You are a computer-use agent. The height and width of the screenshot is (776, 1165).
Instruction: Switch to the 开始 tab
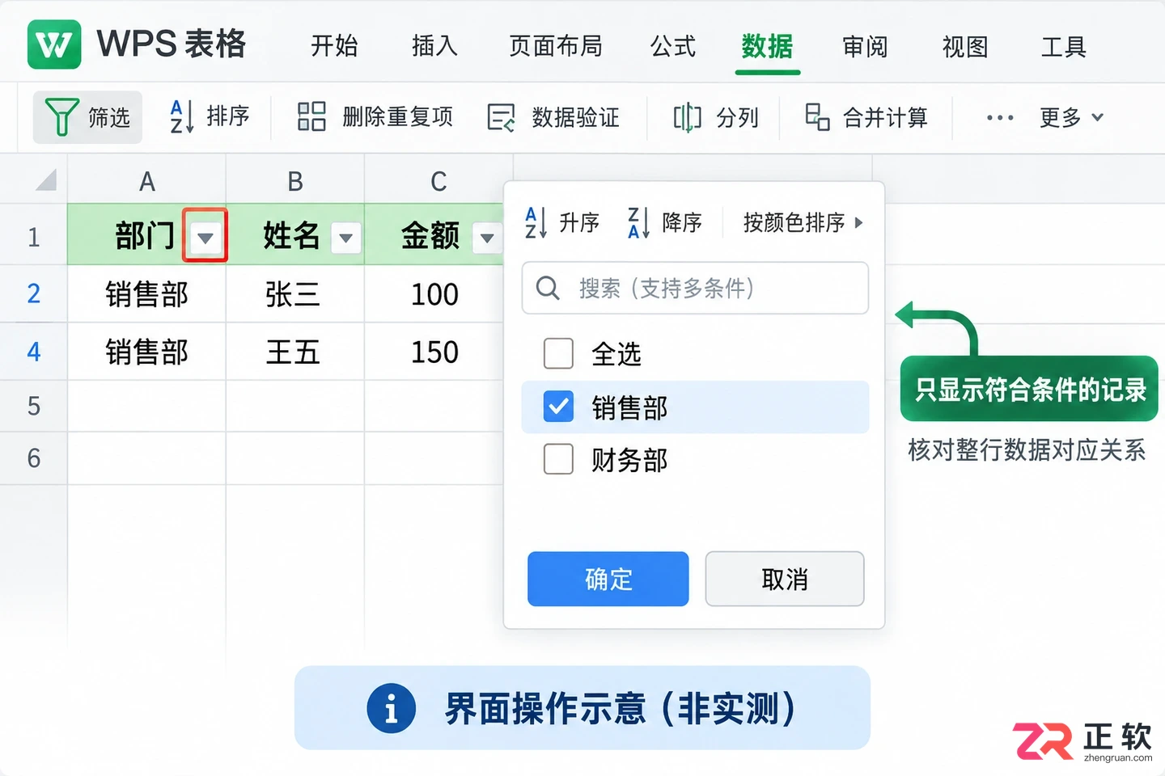coord(334,46)
